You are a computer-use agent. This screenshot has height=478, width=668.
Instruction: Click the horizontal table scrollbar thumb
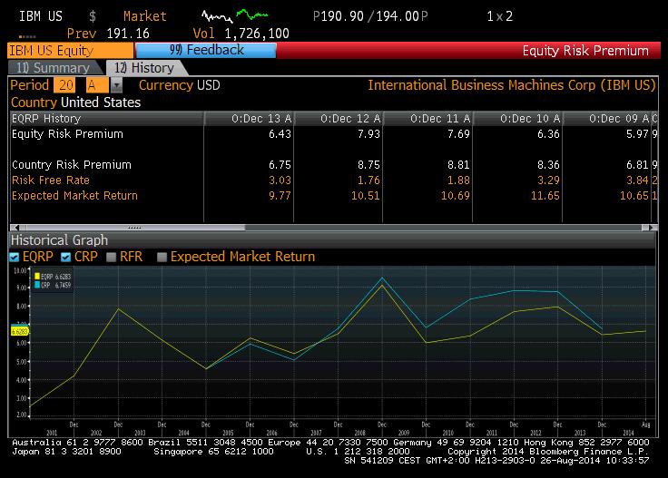pos(134,228)
